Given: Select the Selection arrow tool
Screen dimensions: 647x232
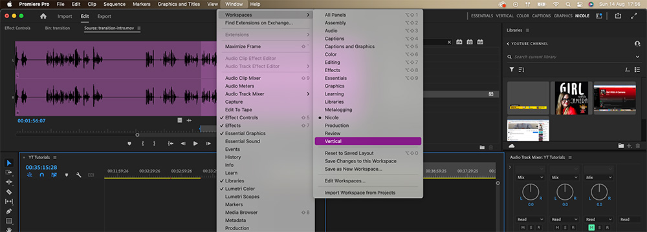Looking at the screenshot, I should [9, 163].
